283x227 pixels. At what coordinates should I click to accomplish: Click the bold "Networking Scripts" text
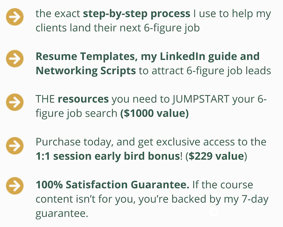86,71
